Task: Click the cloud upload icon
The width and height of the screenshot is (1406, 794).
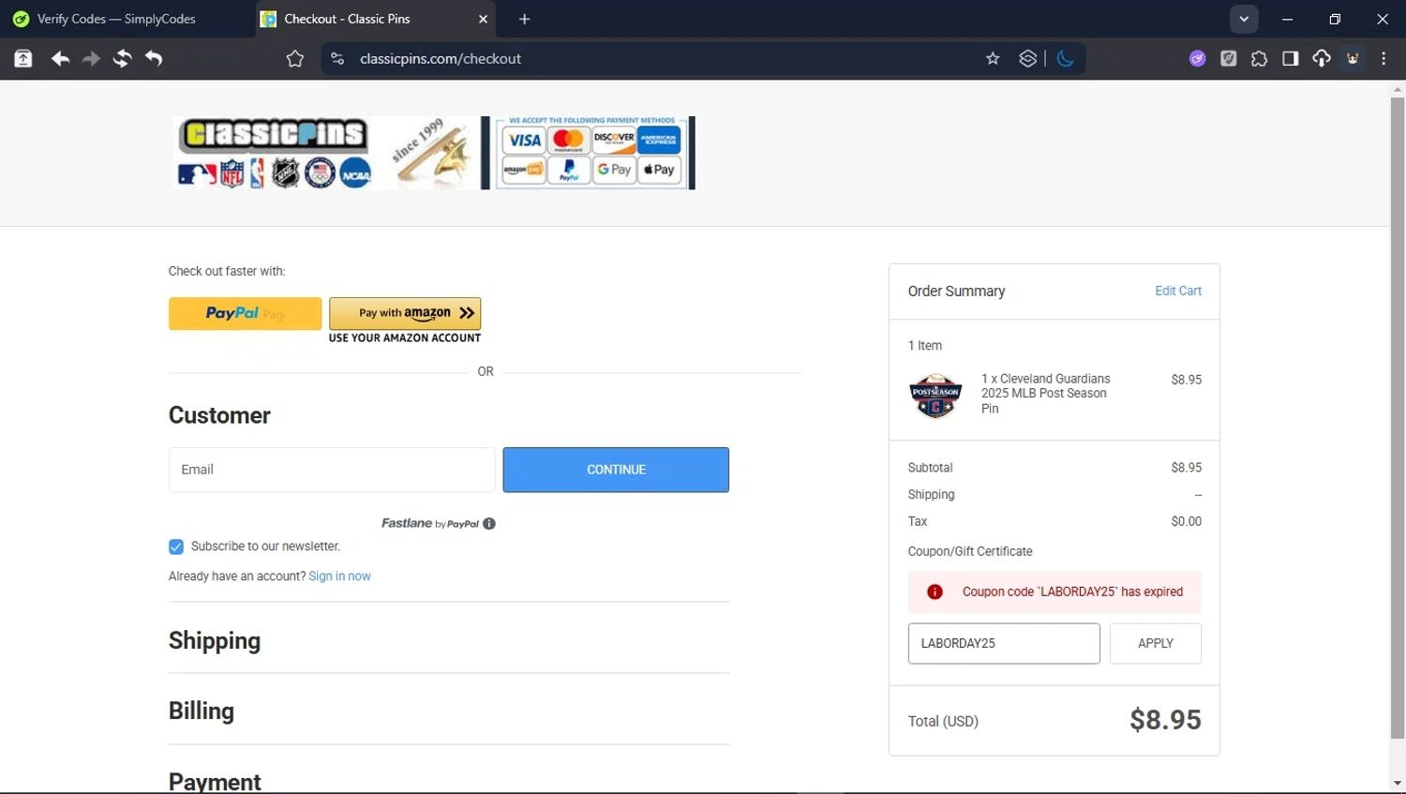Action: (x=1322, y=58)
